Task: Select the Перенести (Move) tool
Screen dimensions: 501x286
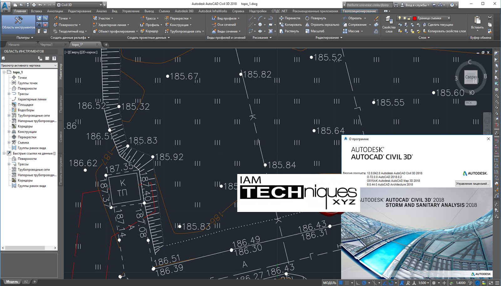Action: click(x=290, y=18)
